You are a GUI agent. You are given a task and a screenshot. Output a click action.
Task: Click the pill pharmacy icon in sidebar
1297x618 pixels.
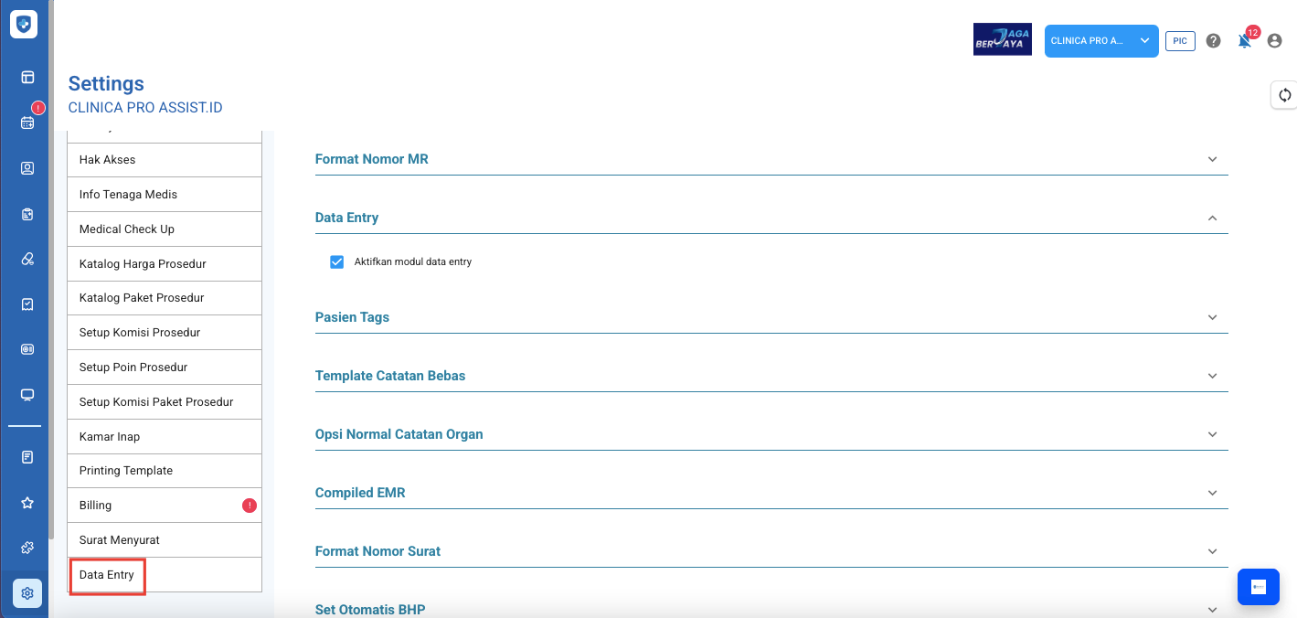pos(27,259)
